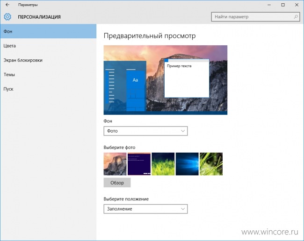The width and height of the screenshot is (304, 241).
Task: Go back with the arrow icon
Action: coord(7,5)
